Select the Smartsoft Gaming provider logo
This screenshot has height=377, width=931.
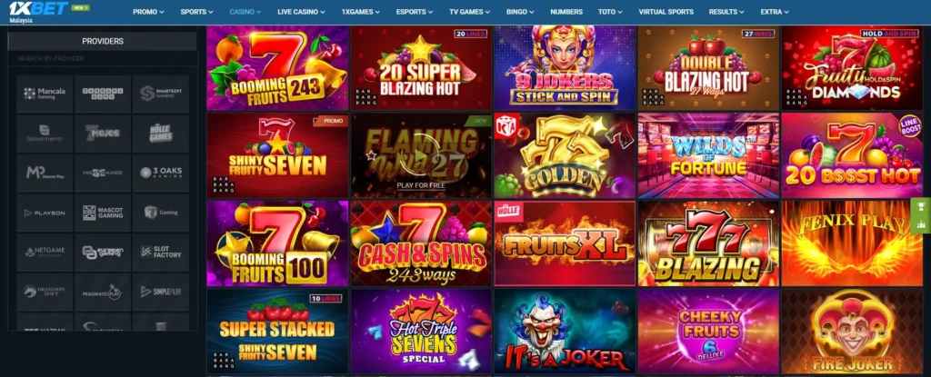tap(160, 94)
